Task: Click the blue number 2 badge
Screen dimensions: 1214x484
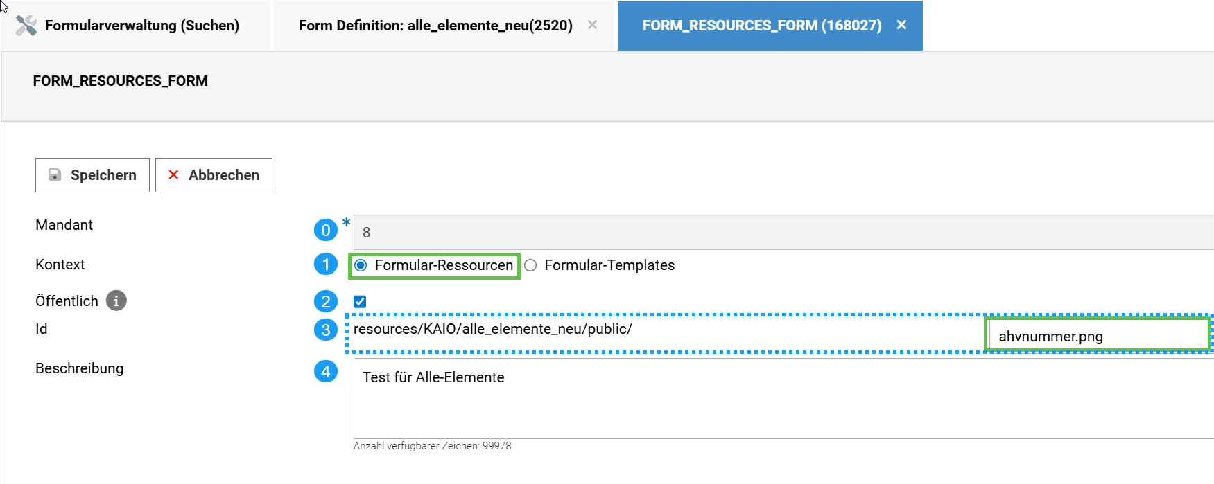Action: pyautogui.click(x=326, y=302)
